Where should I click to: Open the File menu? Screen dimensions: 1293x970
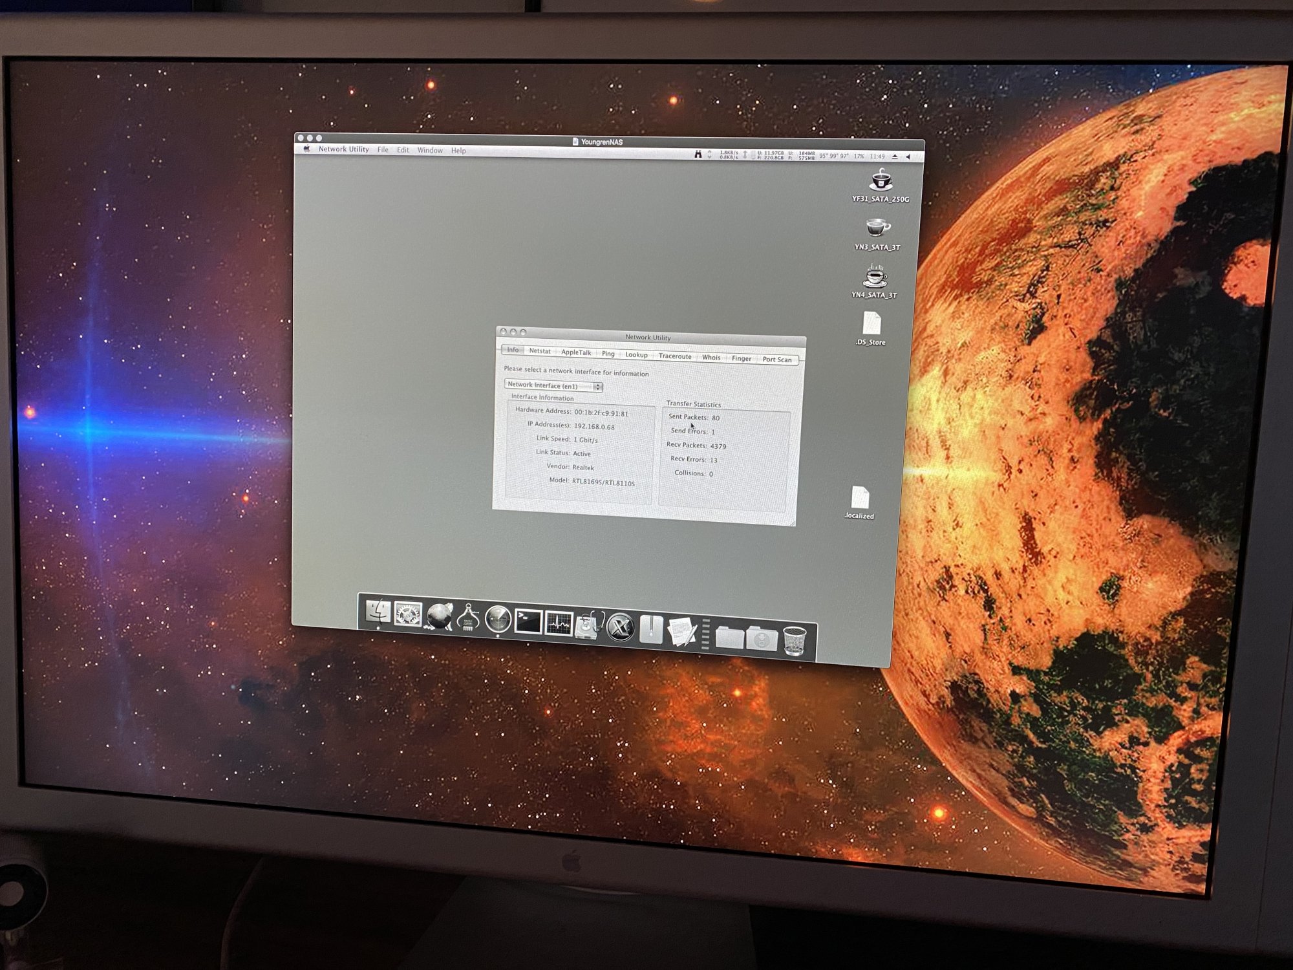click(x=383, y=150)
